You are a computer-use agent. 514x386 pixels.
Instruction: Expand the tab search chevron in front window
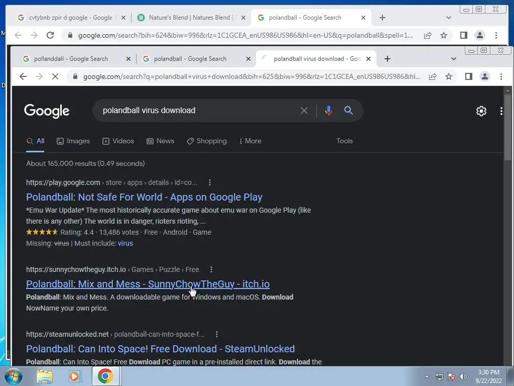click(454, 59)
